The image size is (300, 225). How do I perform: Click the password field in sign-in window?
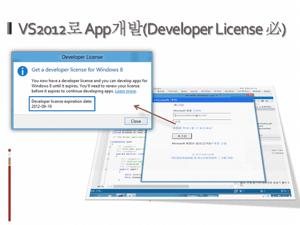202,121
